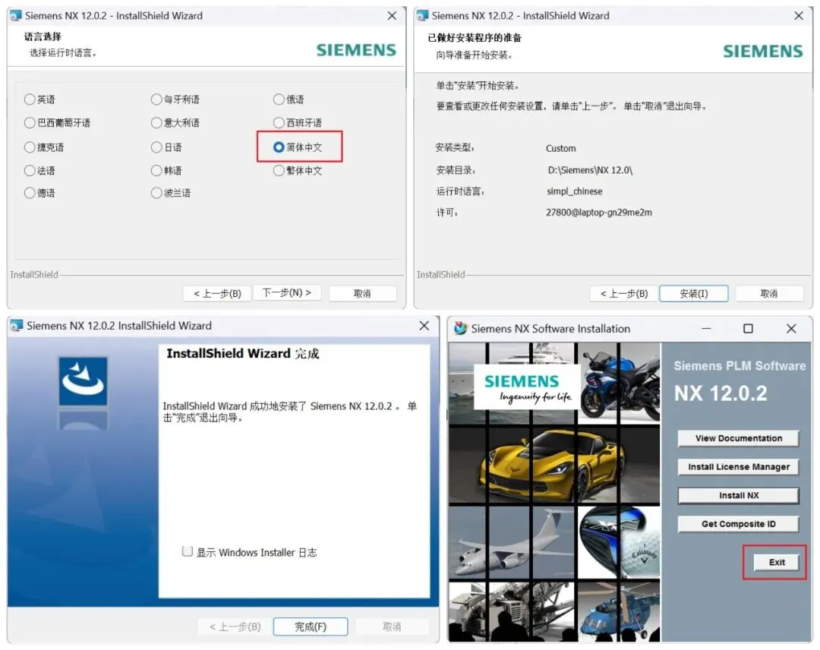820x650 pixels.
Task: Click the Install NX button
Action: point(739,495)
